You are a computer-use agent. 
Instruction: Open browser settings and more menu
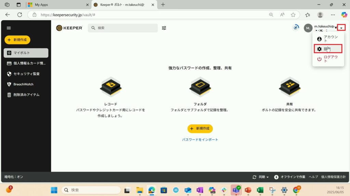click(x=333, y=15)
